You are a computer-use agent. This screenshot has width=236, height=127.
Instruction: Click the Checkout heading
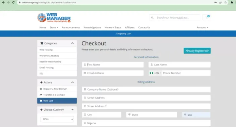[94, 43]
